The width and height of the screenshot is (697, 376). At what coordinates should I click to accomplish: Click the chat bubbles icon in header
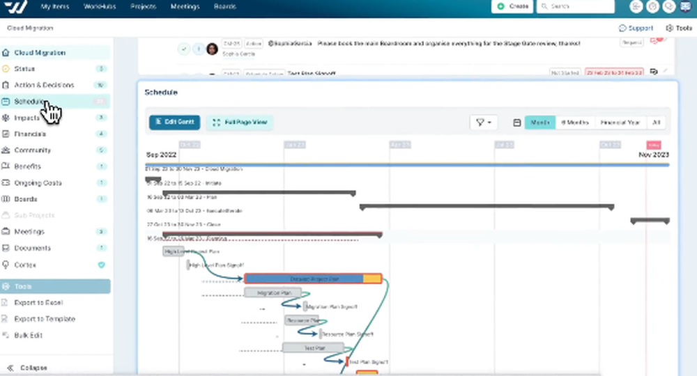pyautogui.click(x=668, y=6)
